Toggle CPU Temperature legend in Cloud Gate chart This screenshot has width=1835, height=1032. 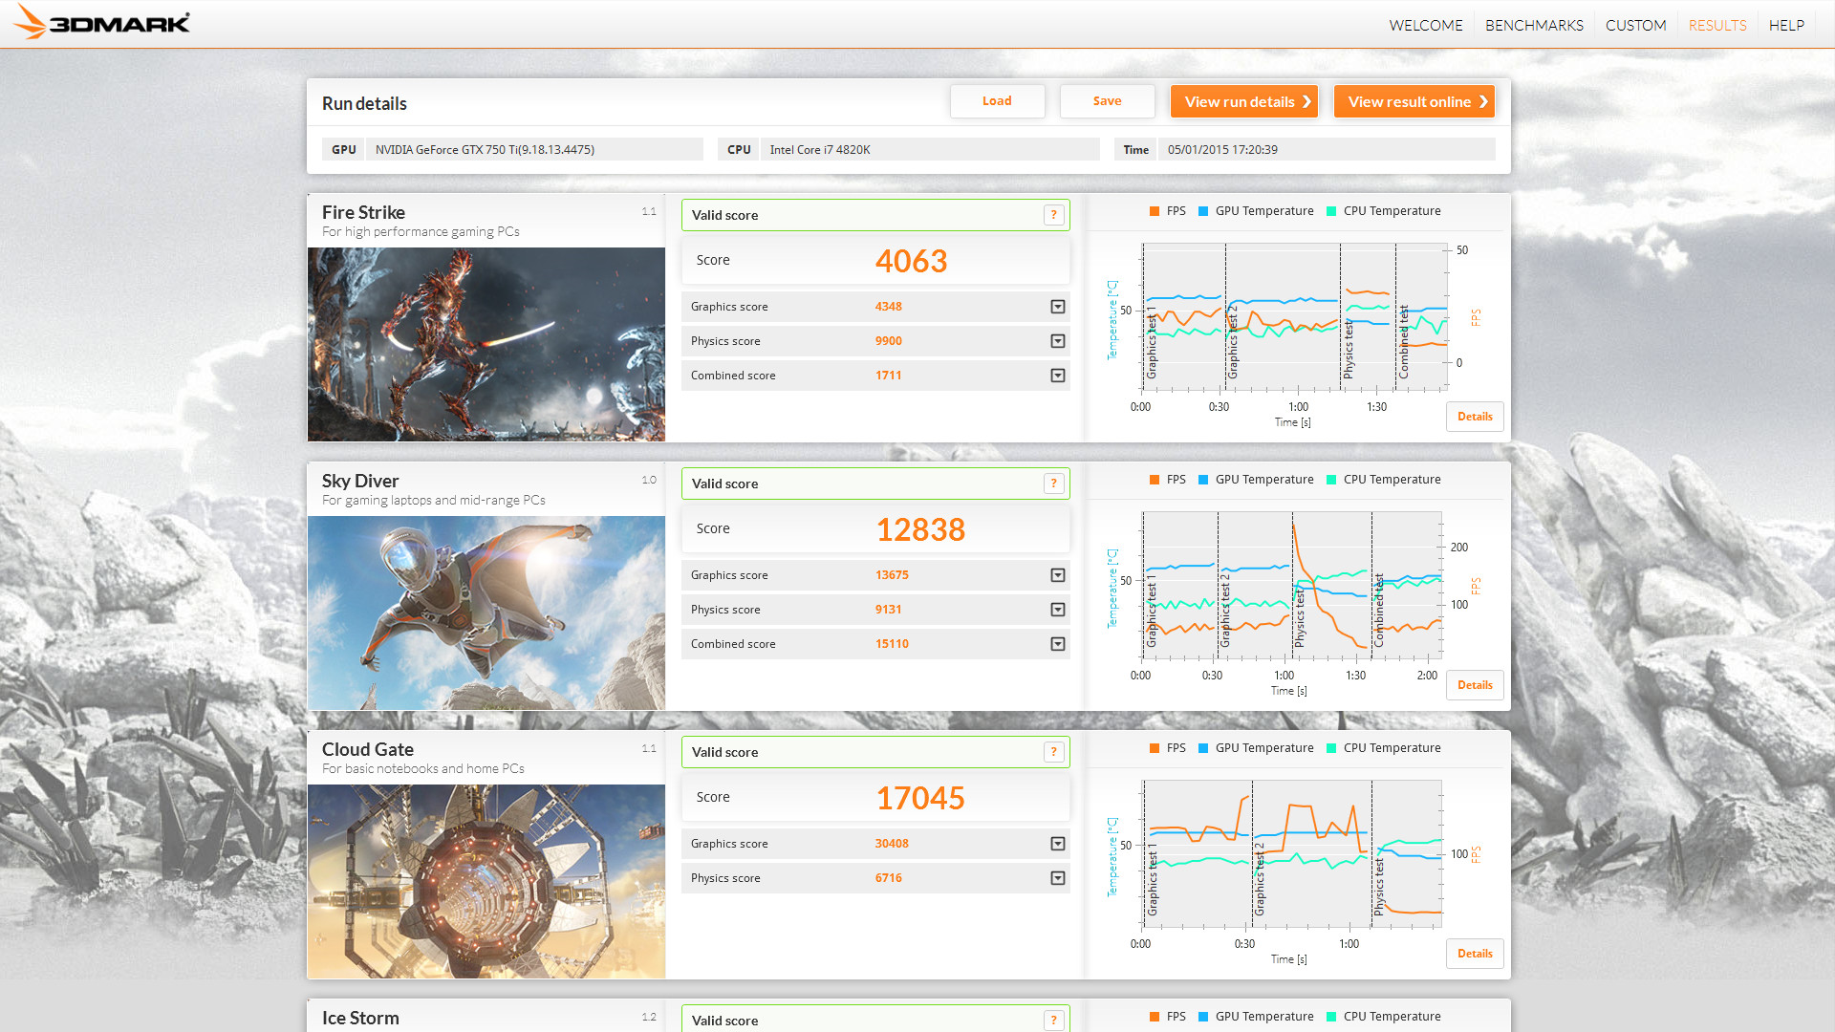pos(1383,748)
